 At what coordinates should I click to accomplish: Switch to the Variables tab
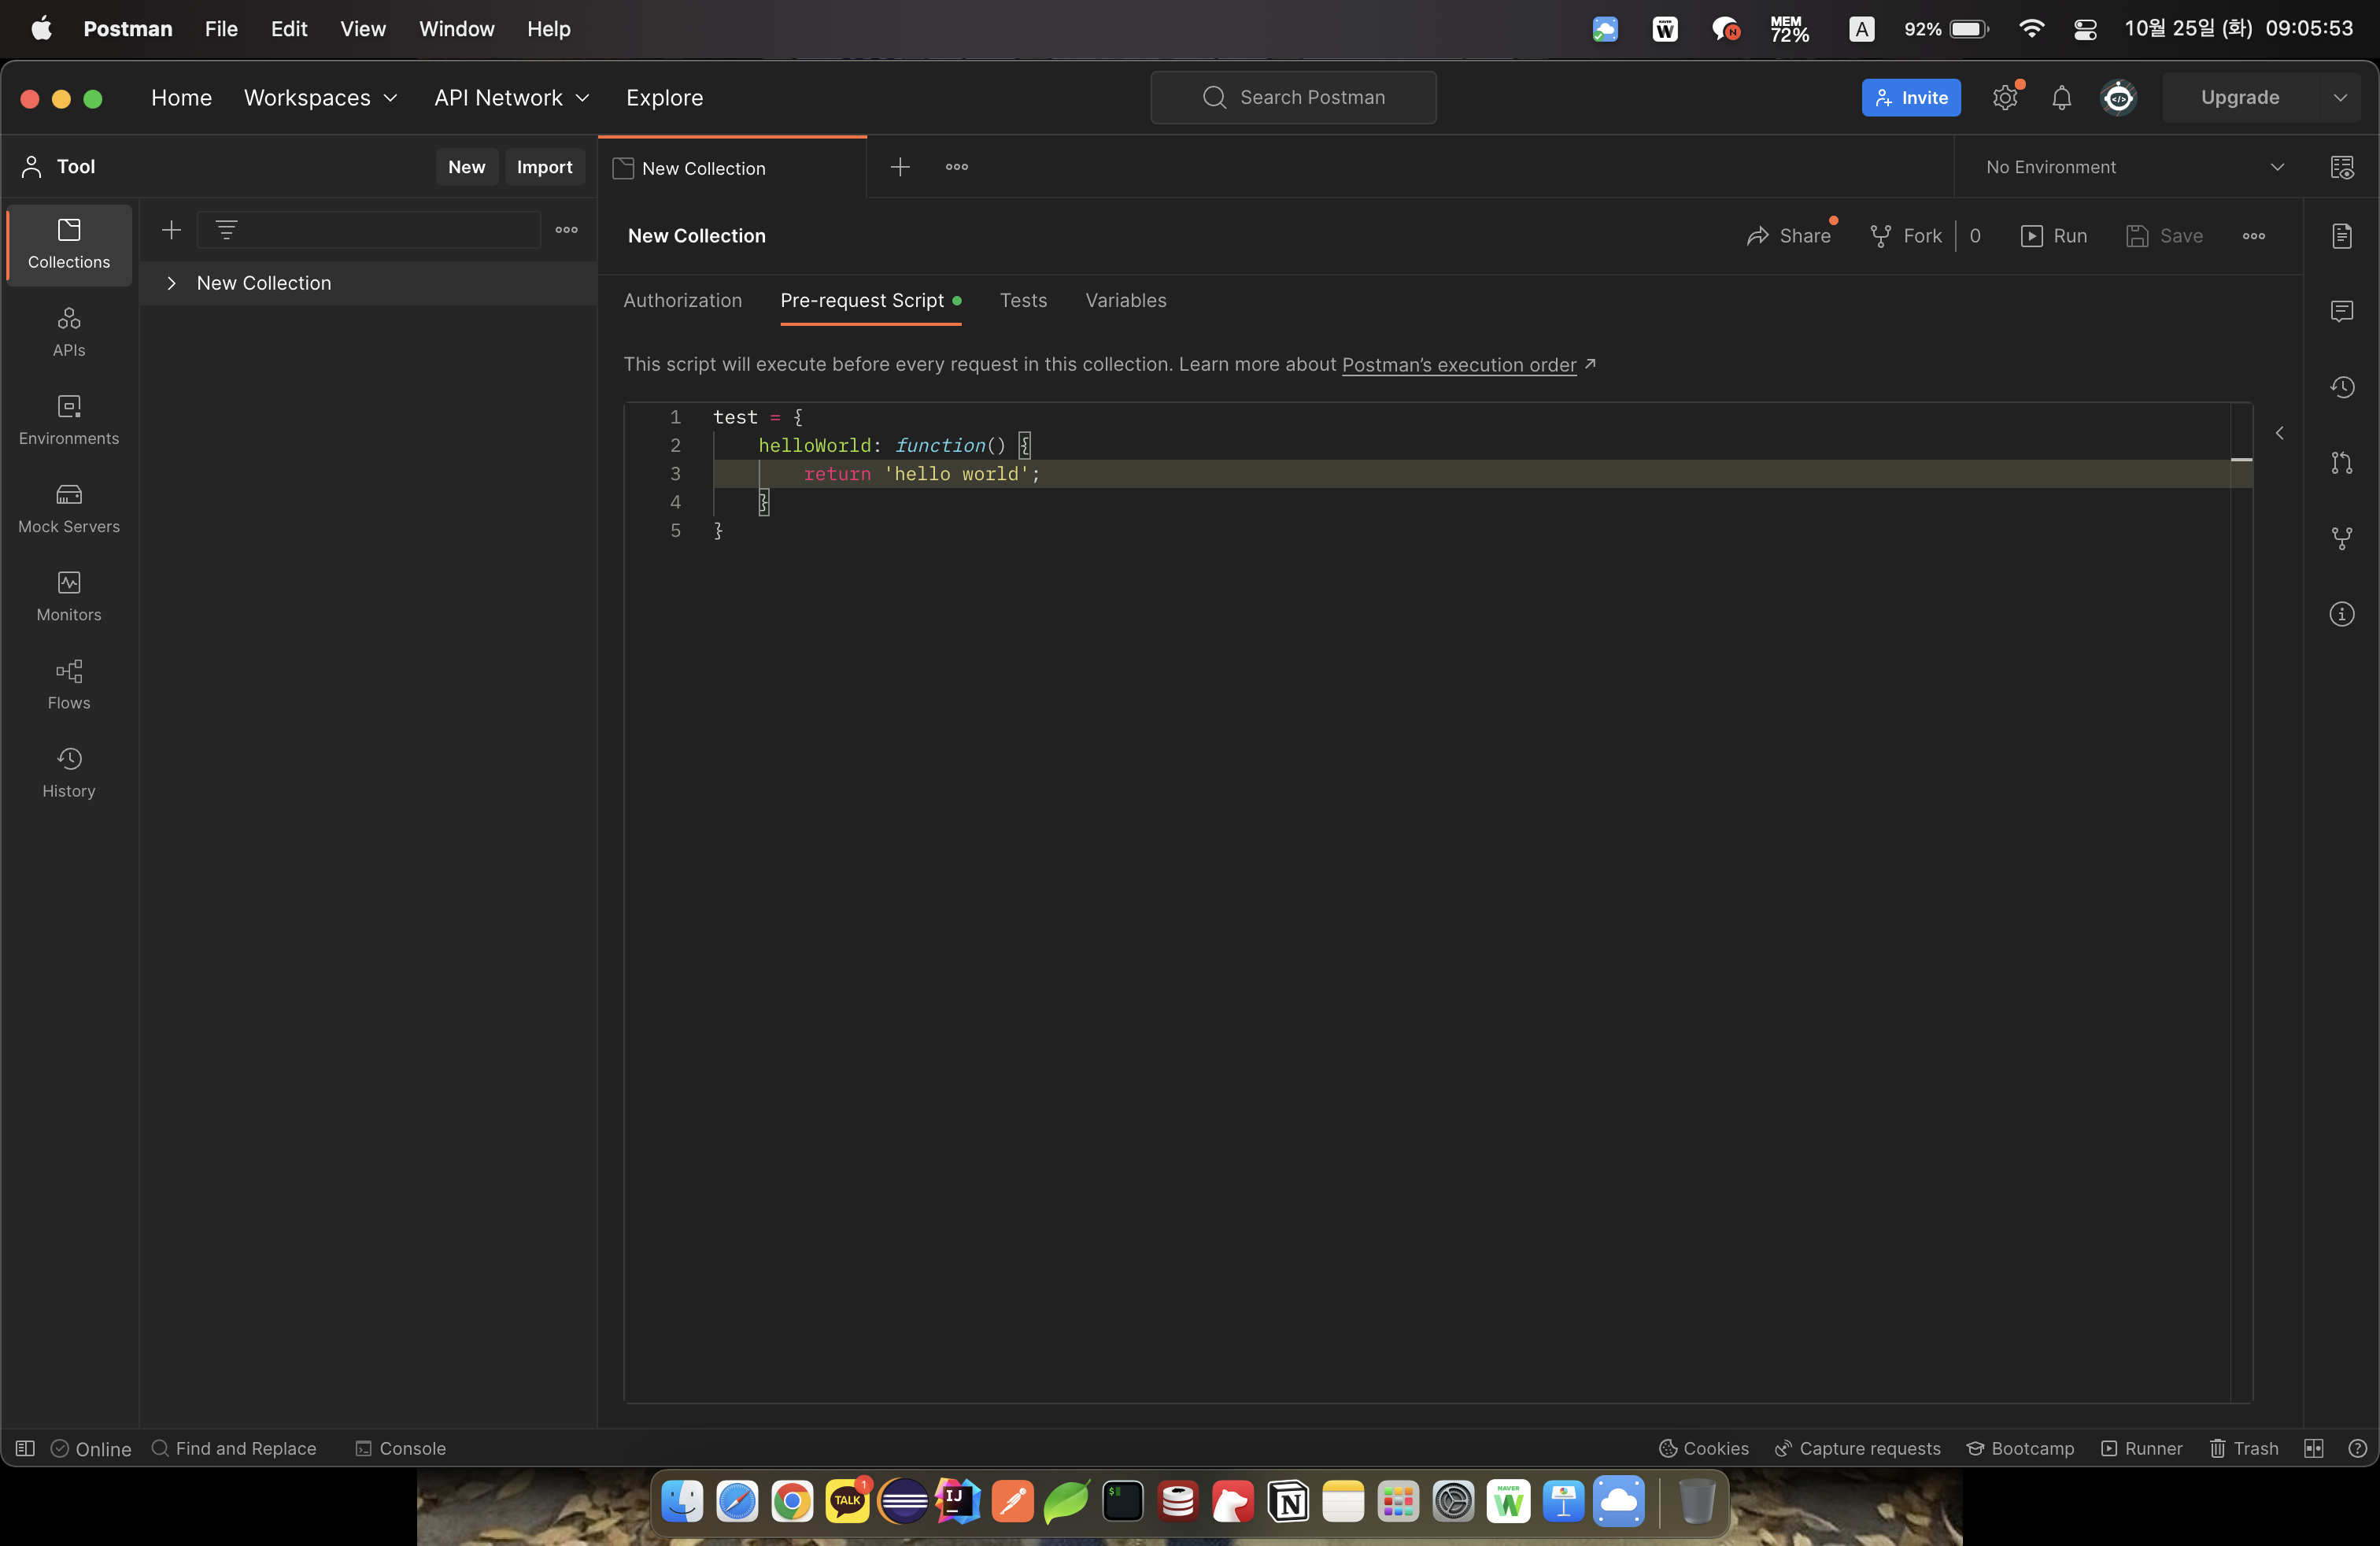point(1125,300)
